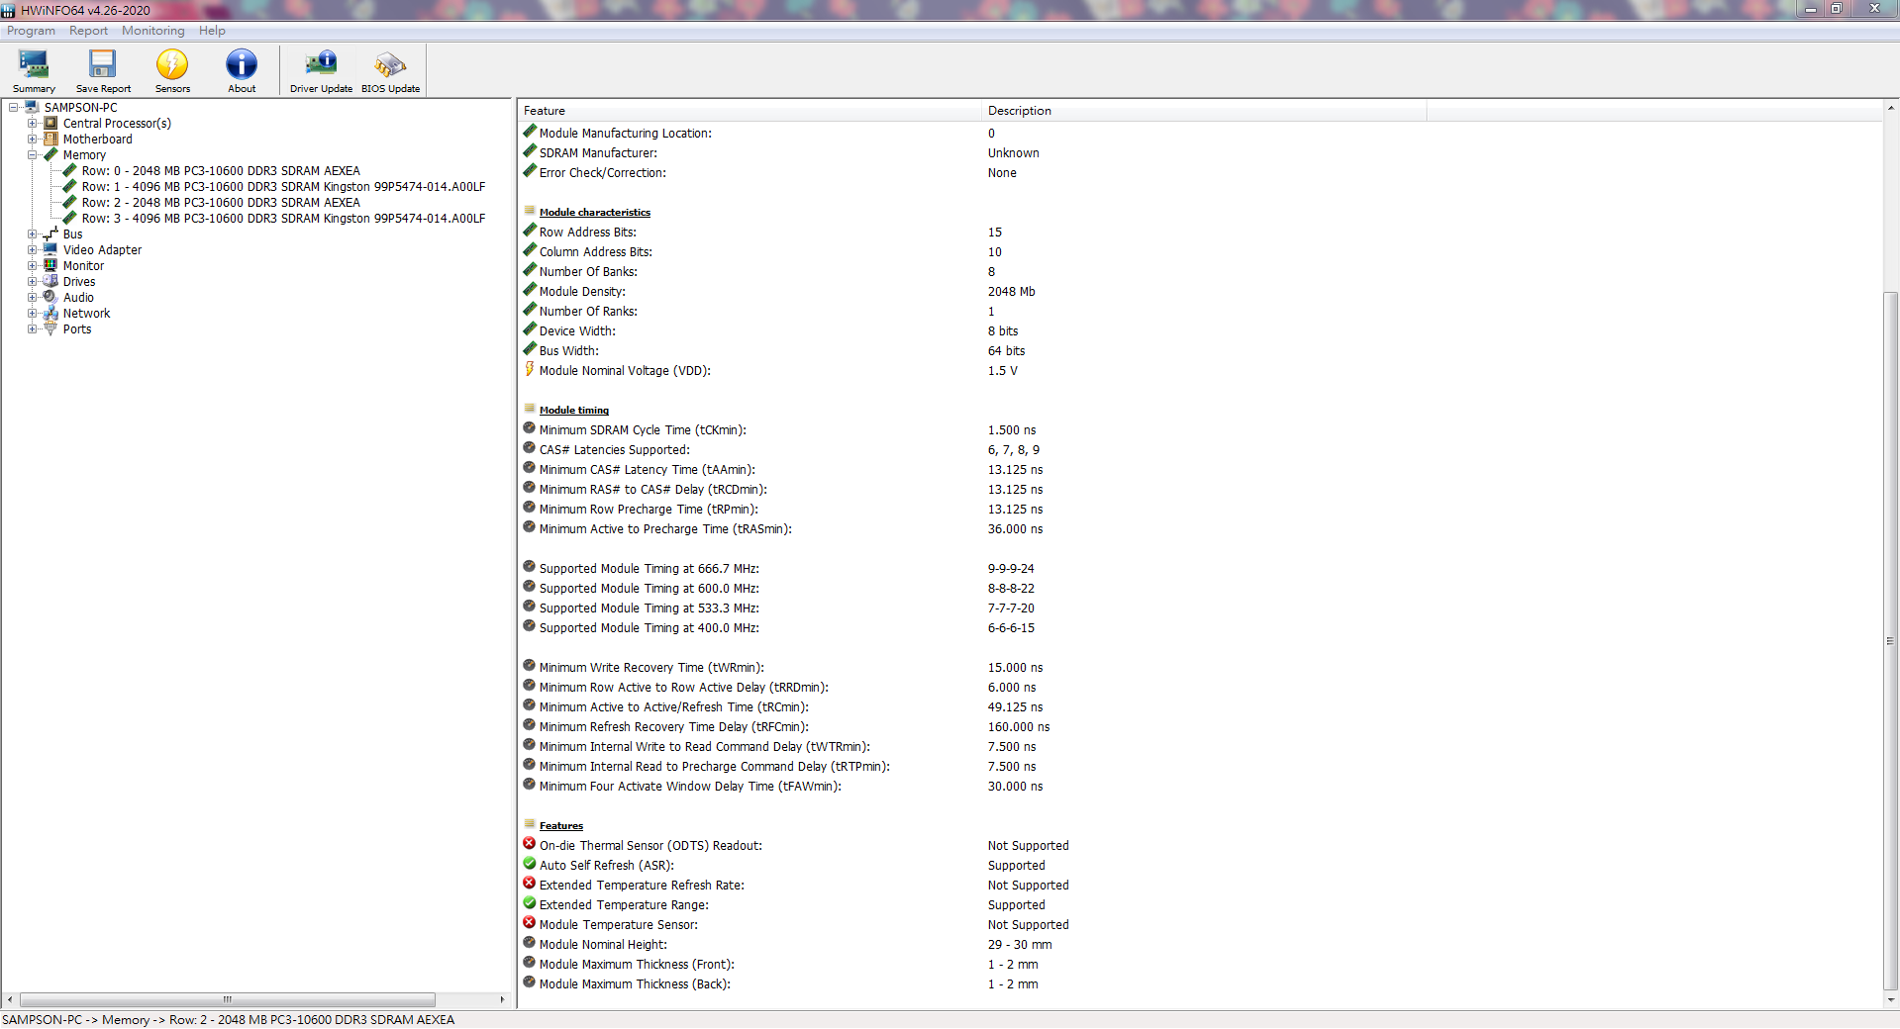Image resolution: width=1900 pixels, height=1029 pixels.
Task: Open the Sensors lightning icon
Action: pos(172,65)
